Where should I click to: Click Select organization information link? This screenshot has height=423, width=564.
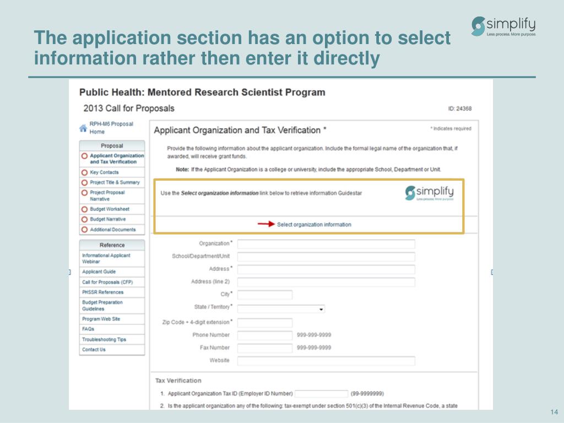314,225
